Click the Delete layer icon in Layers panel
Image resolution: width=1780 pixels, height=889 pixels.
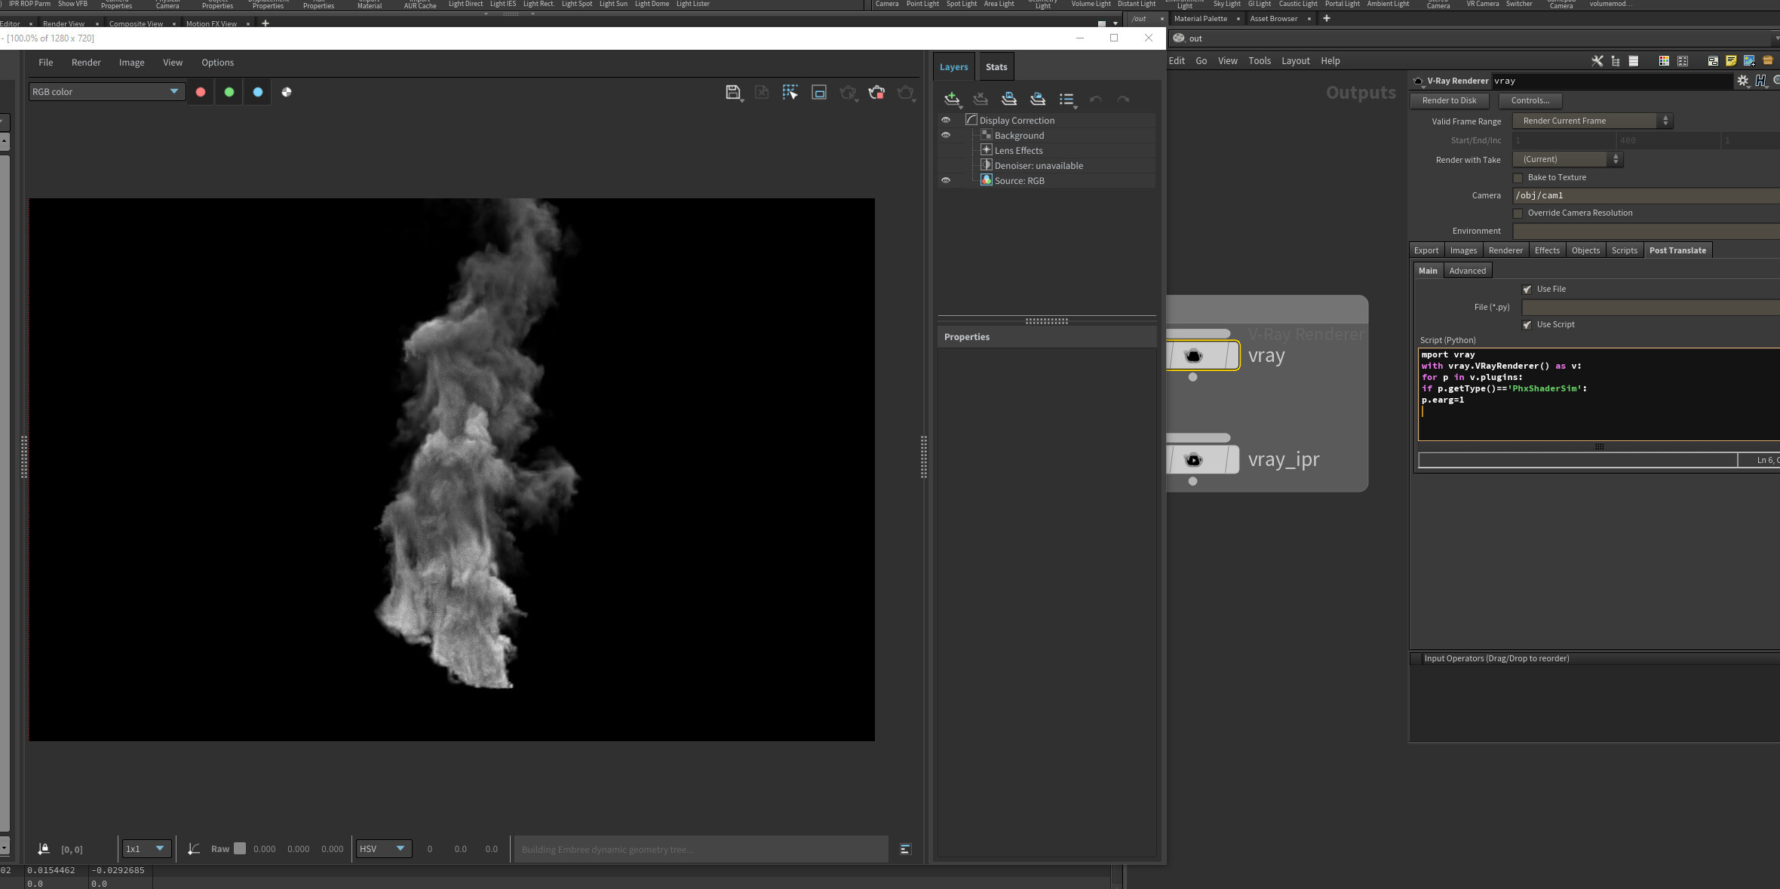(981, 99)
